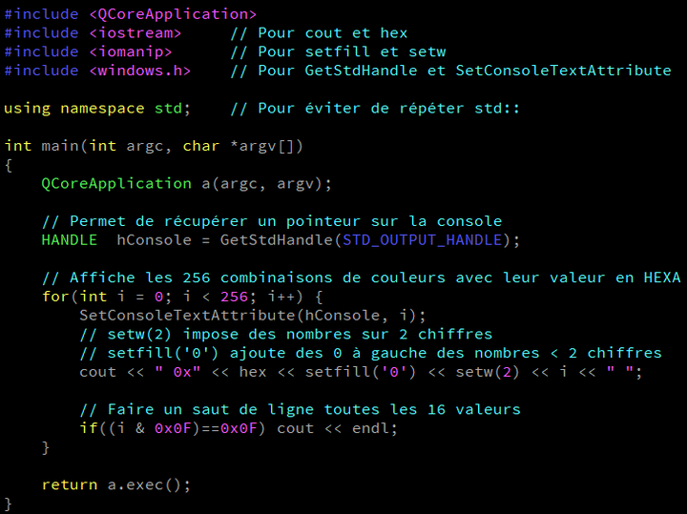Click the QCoreApplication include on first line

click(x=173, y=14)
